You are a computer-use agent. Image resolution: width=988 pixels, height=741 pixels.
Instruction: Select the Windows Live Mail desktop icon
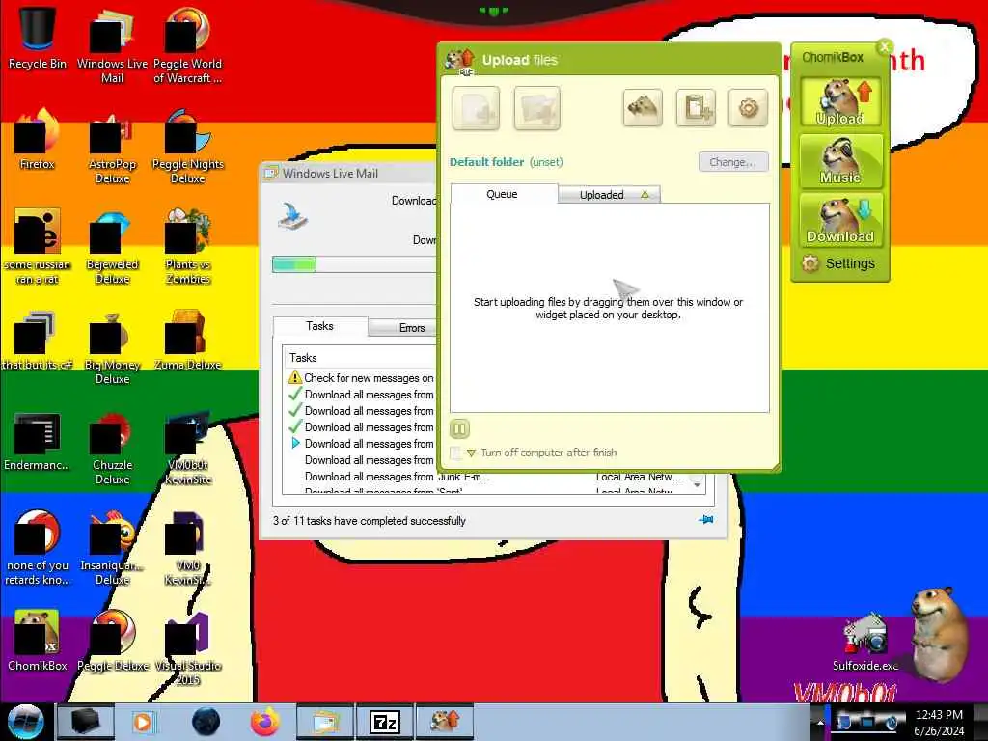click(112, 45)
